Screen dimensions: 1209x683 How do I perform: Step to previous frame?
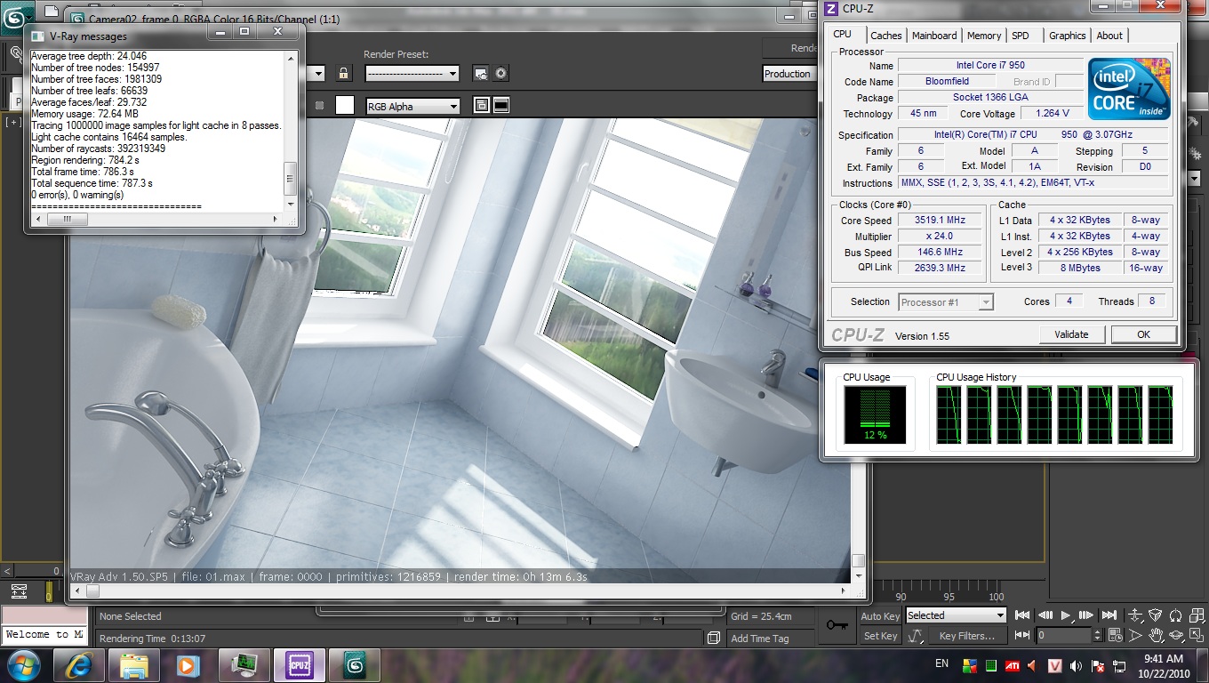tap(1045, 615)
